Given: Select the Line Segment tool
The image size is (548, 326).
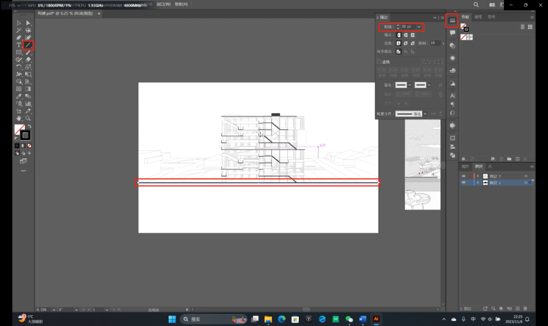Looking at the screenshot, I should pyautogui.click(x=28, y=45).
